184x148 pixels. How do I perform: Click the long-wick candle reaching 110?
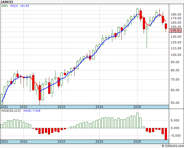[x=147, y=28]
